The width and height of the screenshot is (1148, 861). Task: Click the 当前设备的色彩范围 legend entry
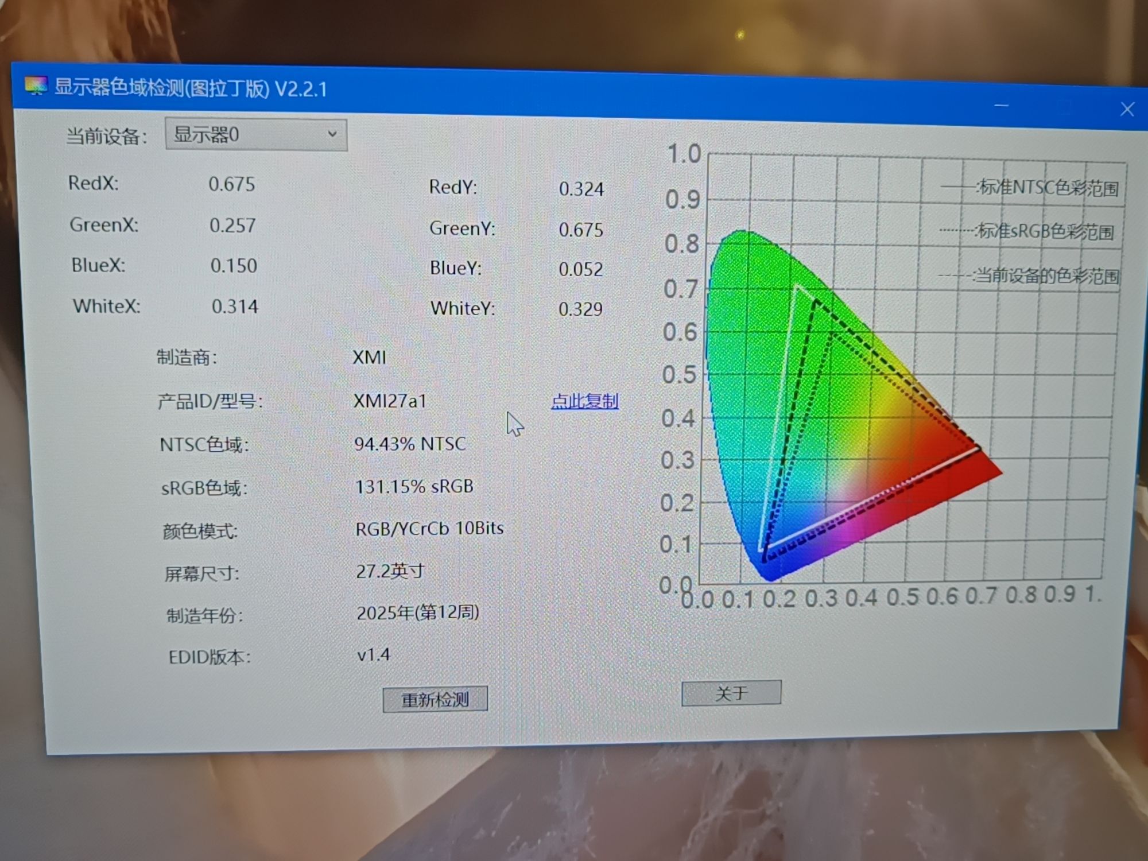coord(1046,276)
